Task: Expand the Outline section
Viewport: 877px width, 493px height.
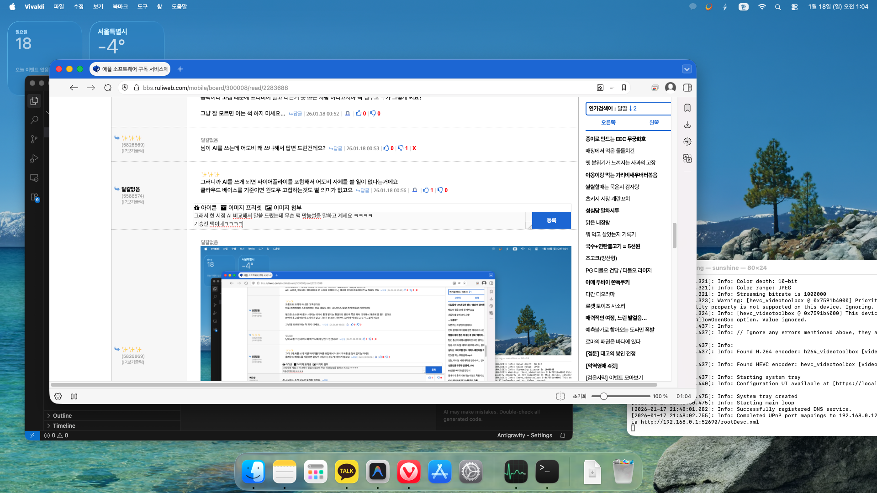Action: tap(62, 415)
